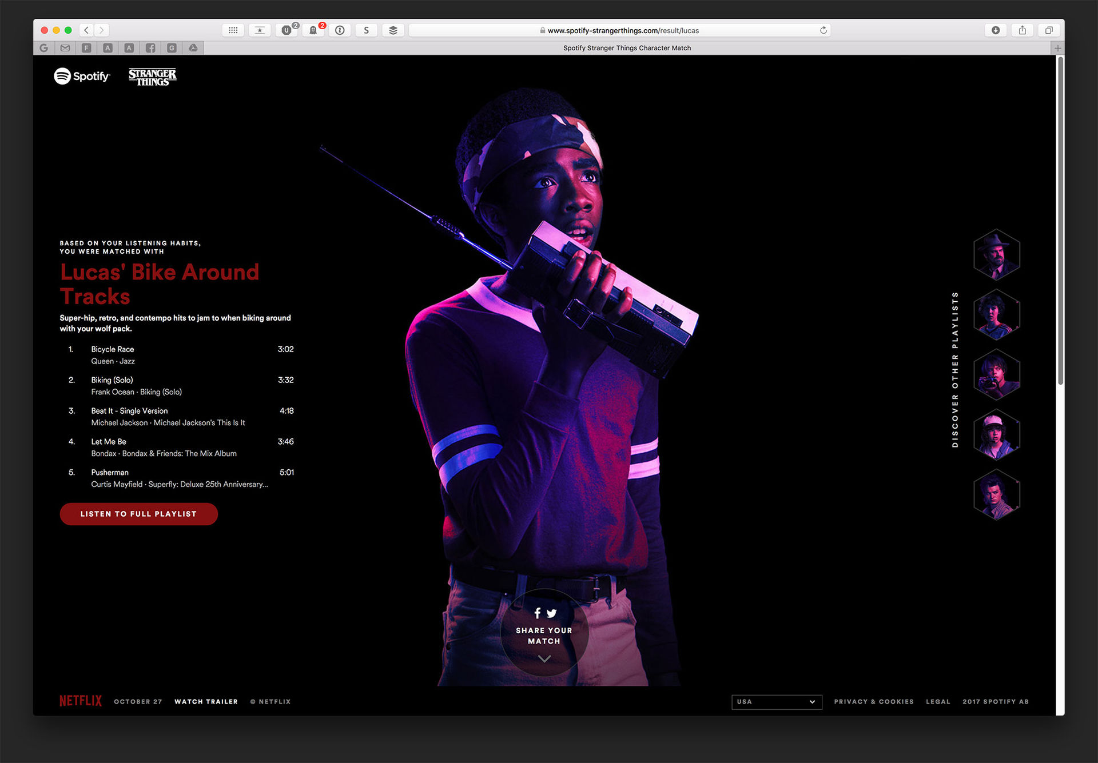1098x763 pixels.
Task: Expand Share Your Match chevron
Action: click(x=544, y=659)
